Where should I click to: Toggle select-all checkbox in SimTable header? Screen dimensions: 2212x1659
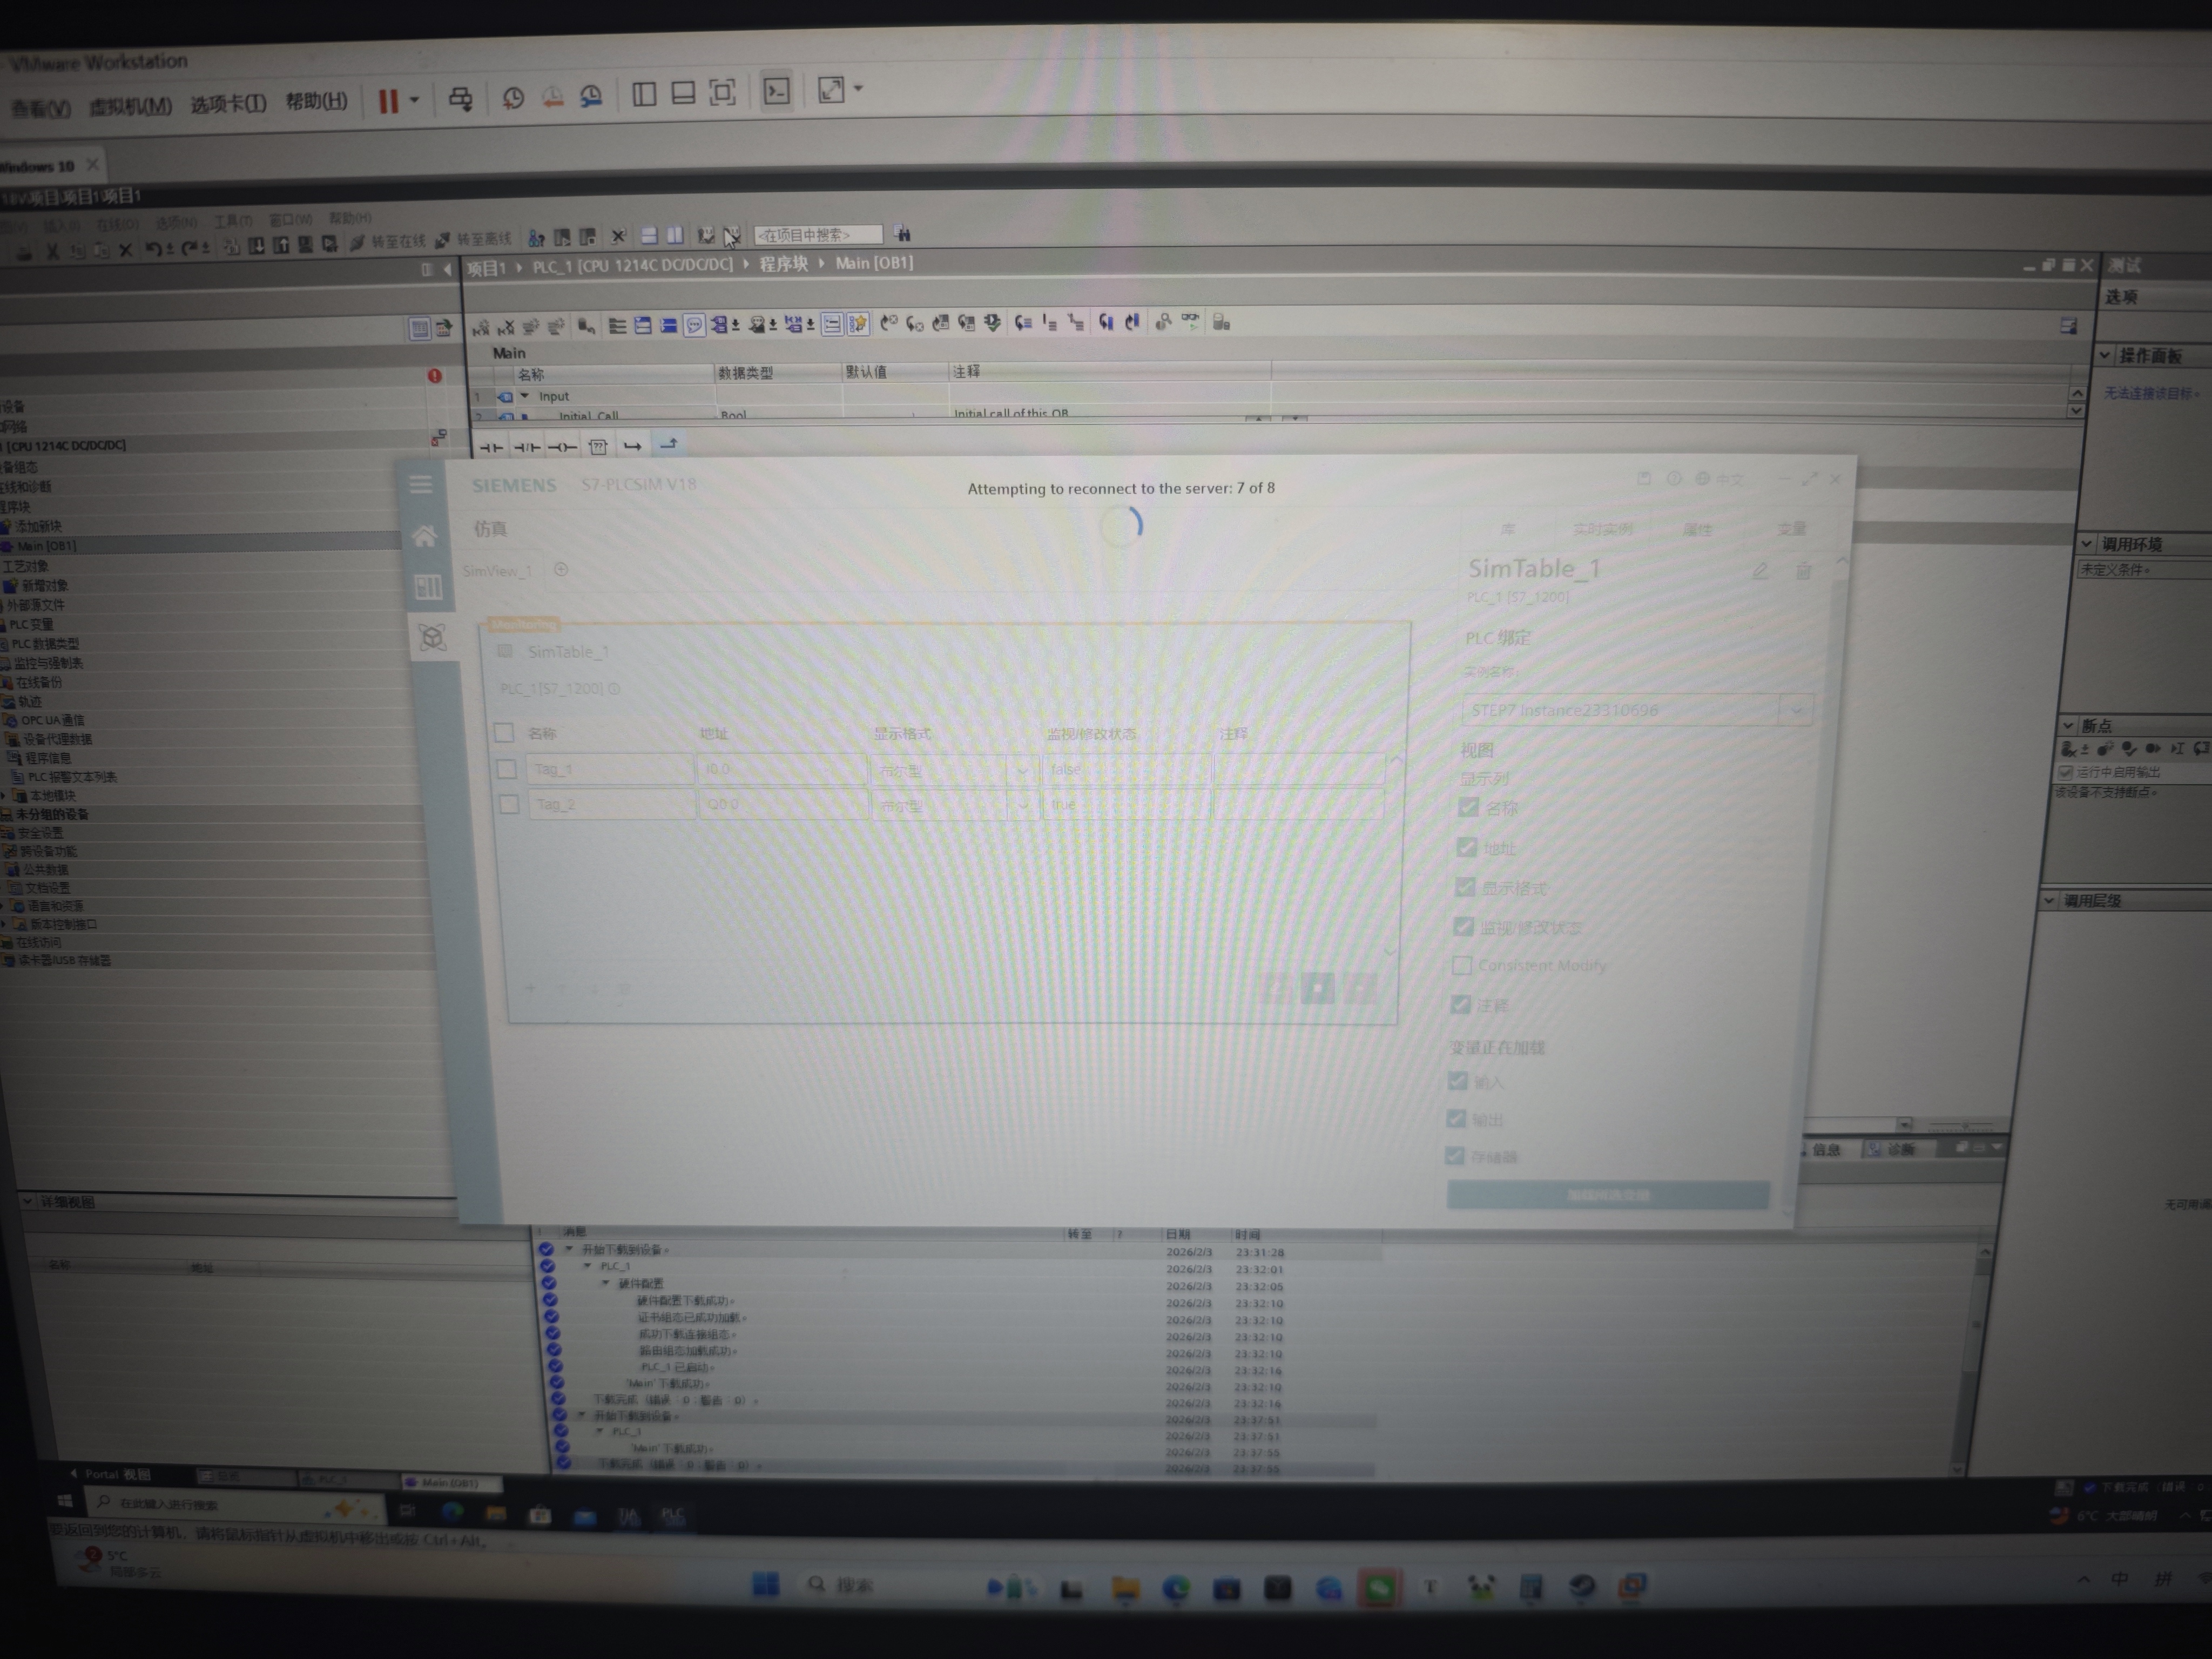coord(504,733)
